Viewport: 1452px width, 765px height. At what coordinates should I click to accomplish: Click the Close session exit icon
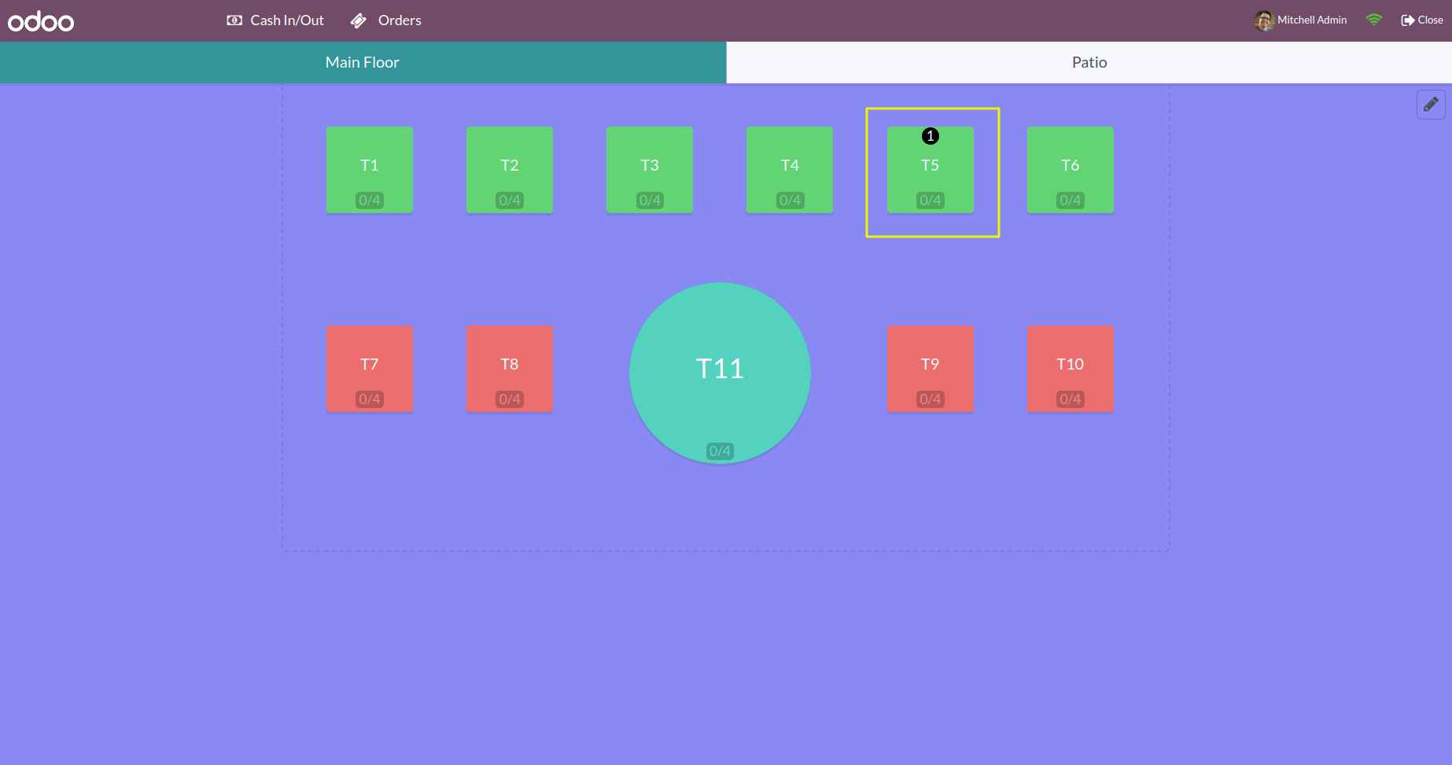(x=1408, y=20)
